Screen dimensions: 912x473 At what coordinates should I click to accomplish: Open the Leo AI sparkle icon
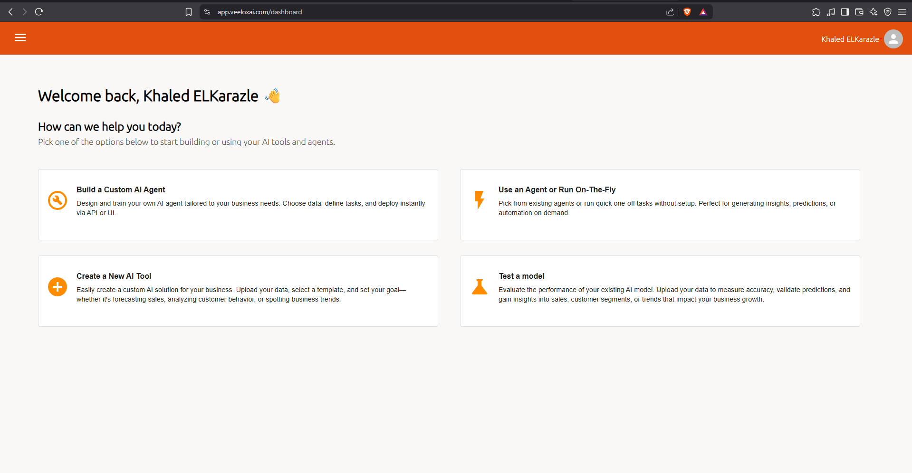click(874, 12)
